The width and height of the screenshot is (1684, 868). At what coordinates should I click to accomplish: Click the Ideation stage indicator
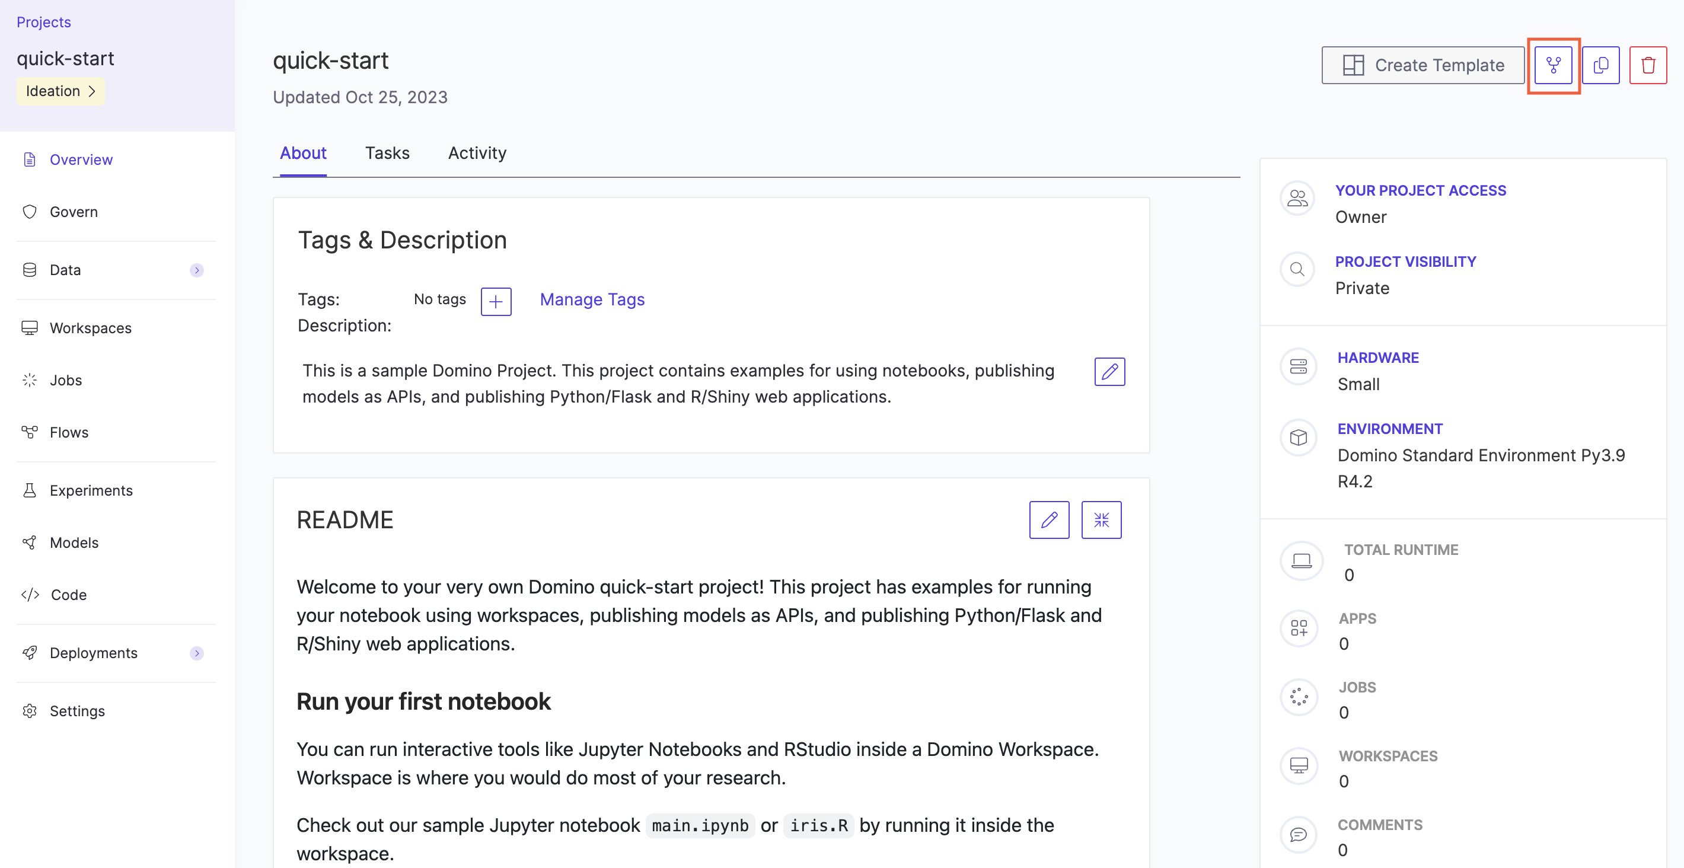point(61,90)
